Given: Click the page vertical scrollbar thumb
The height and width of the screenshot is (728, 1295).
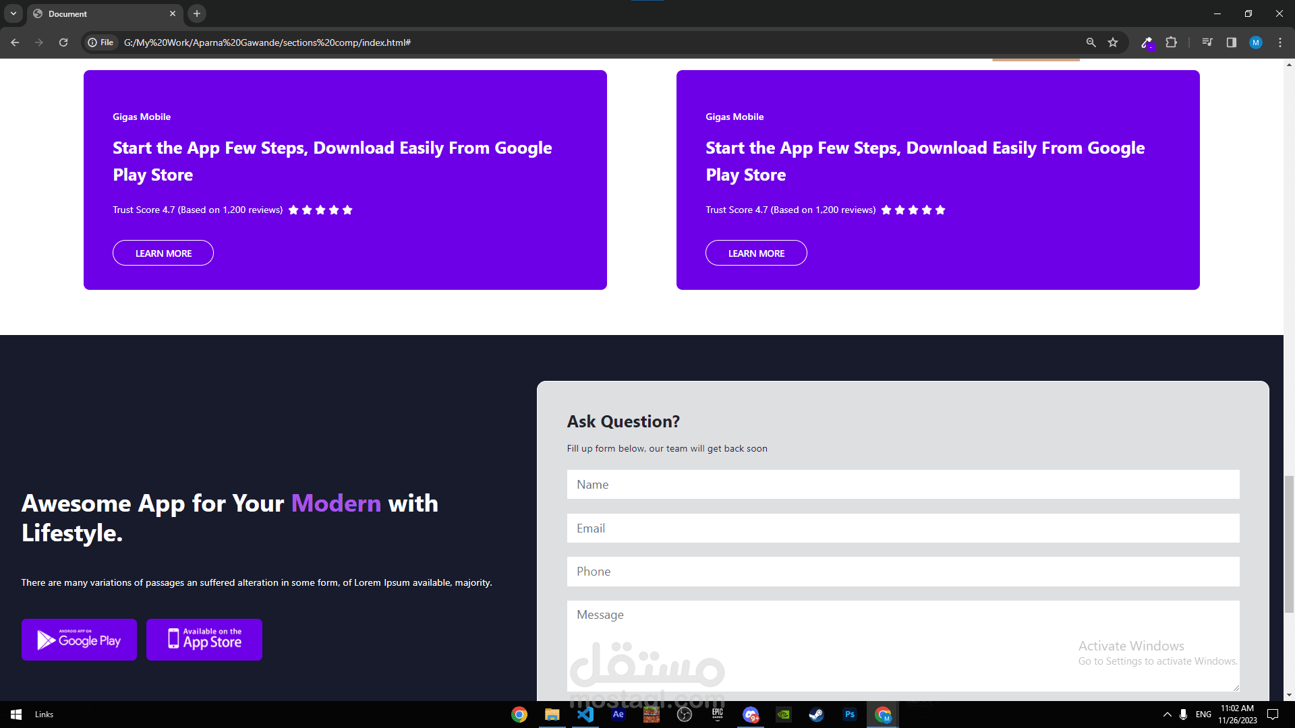Looking at the screenshot, I should pos(1289,543).
